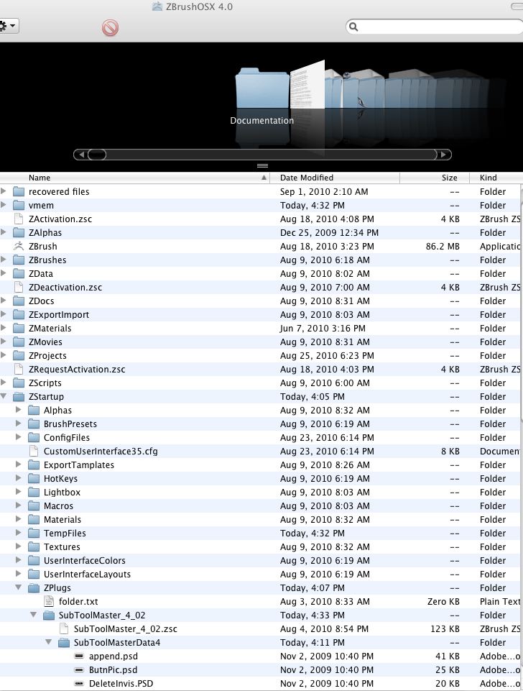
Task: Collapse the ZStartup folder
Action: pyautogui.click(x=4, y=396)
